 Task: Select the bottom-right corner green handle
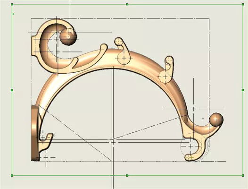click(243, 175)
